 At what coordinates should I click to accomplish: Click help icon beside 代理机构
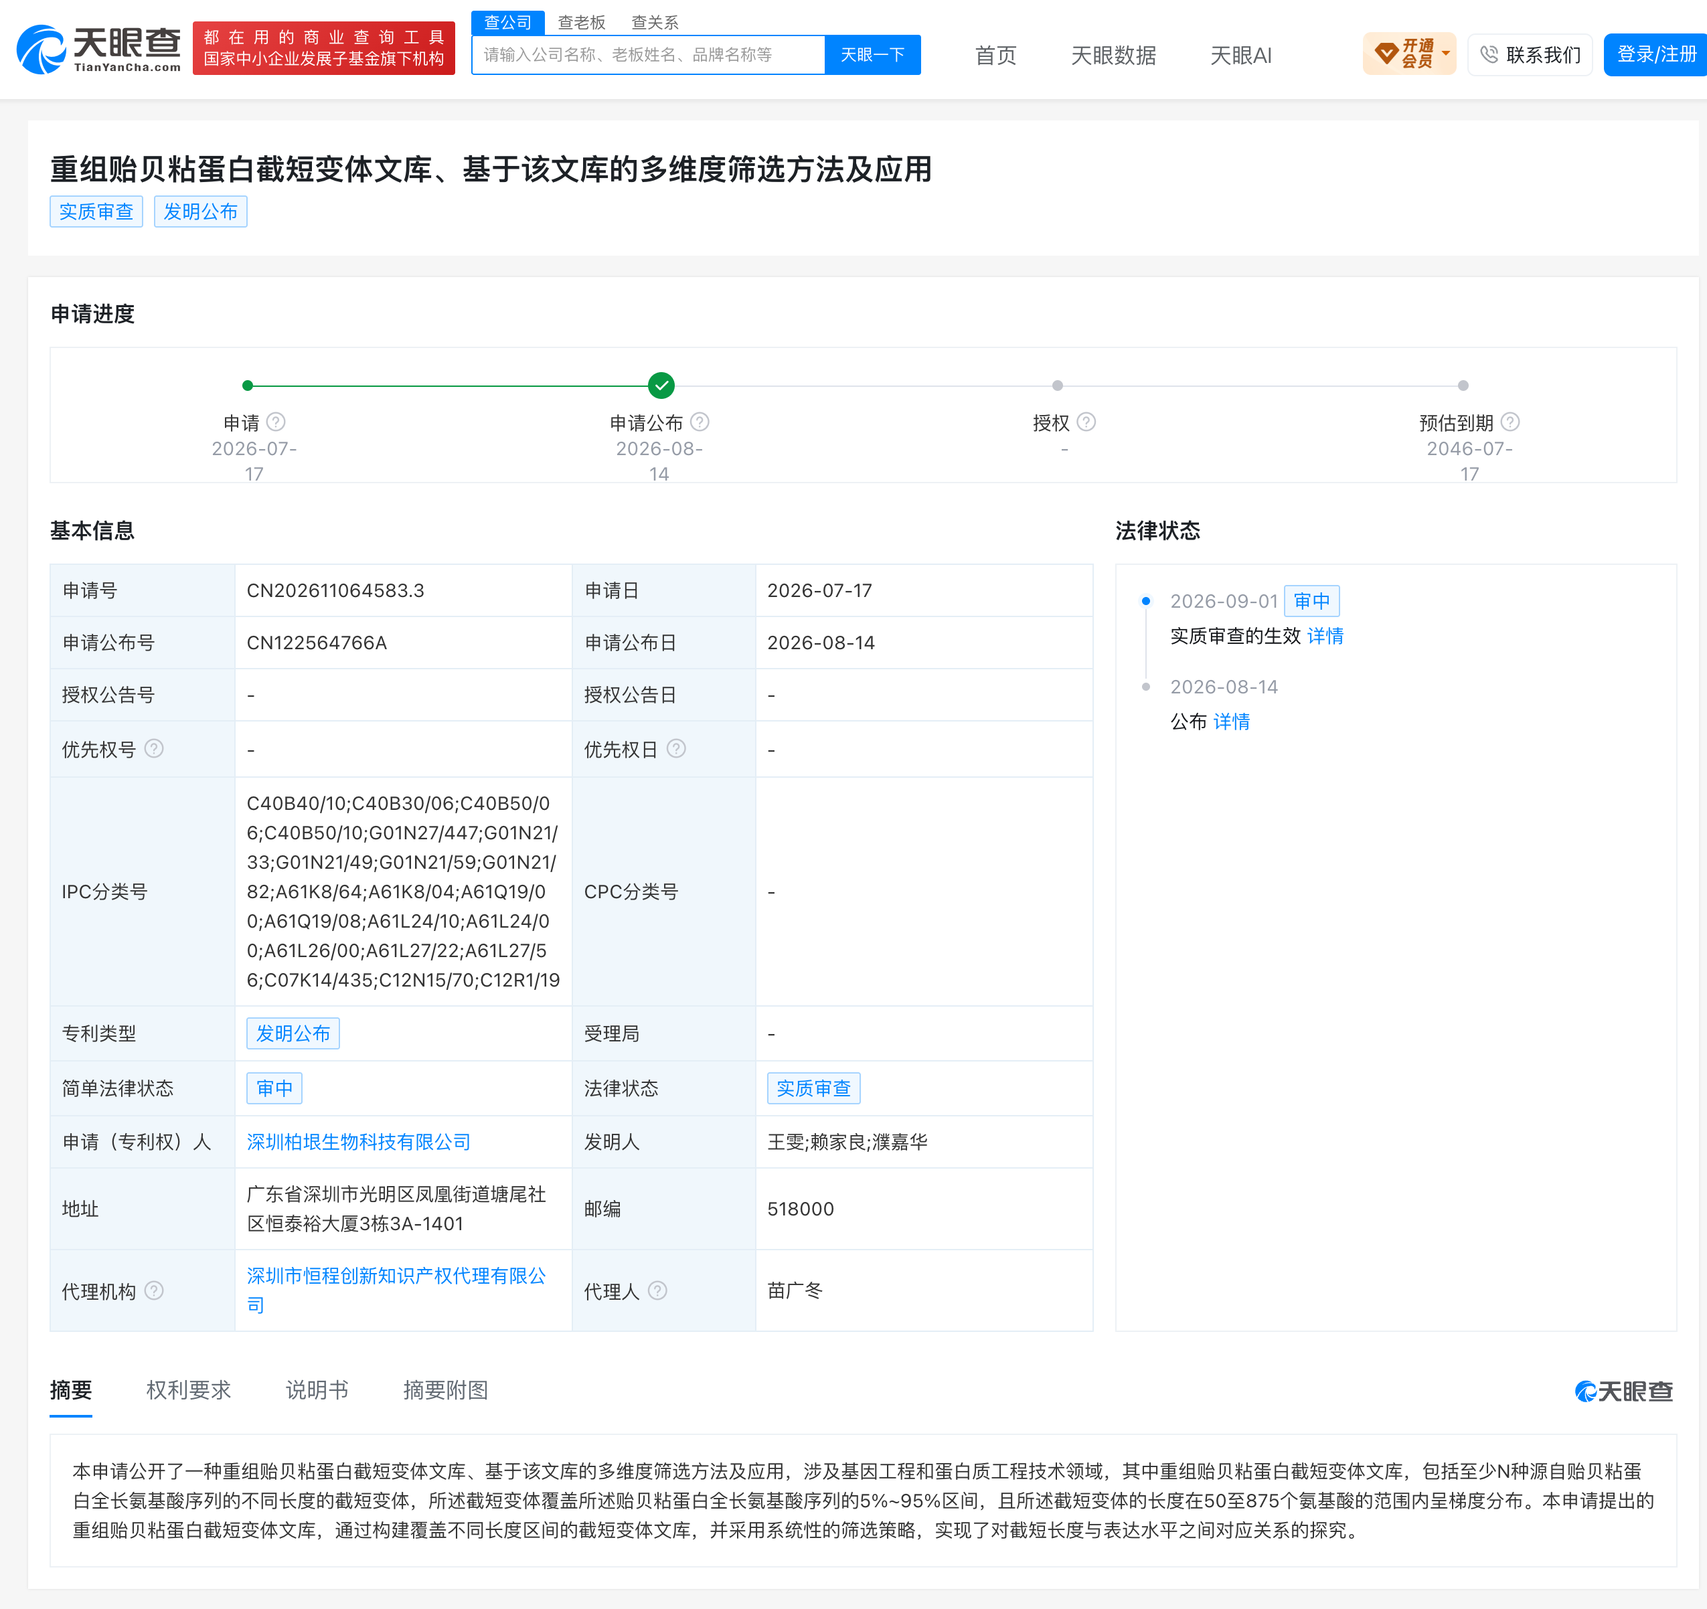coord(154,1290)
